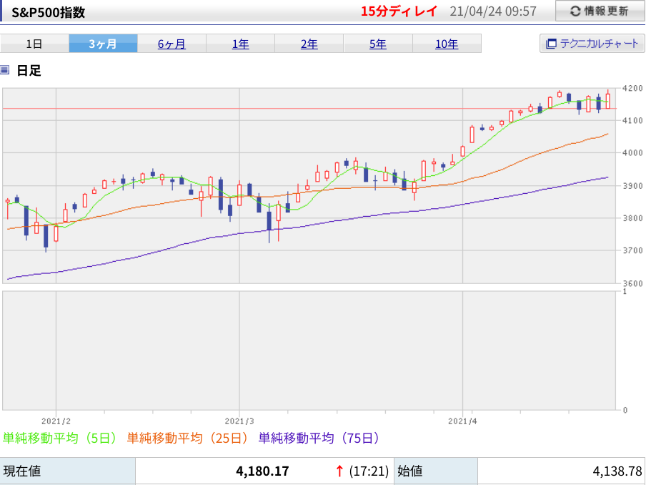
Task: Click the 3900 price axis label
Action: coord(632,186)
